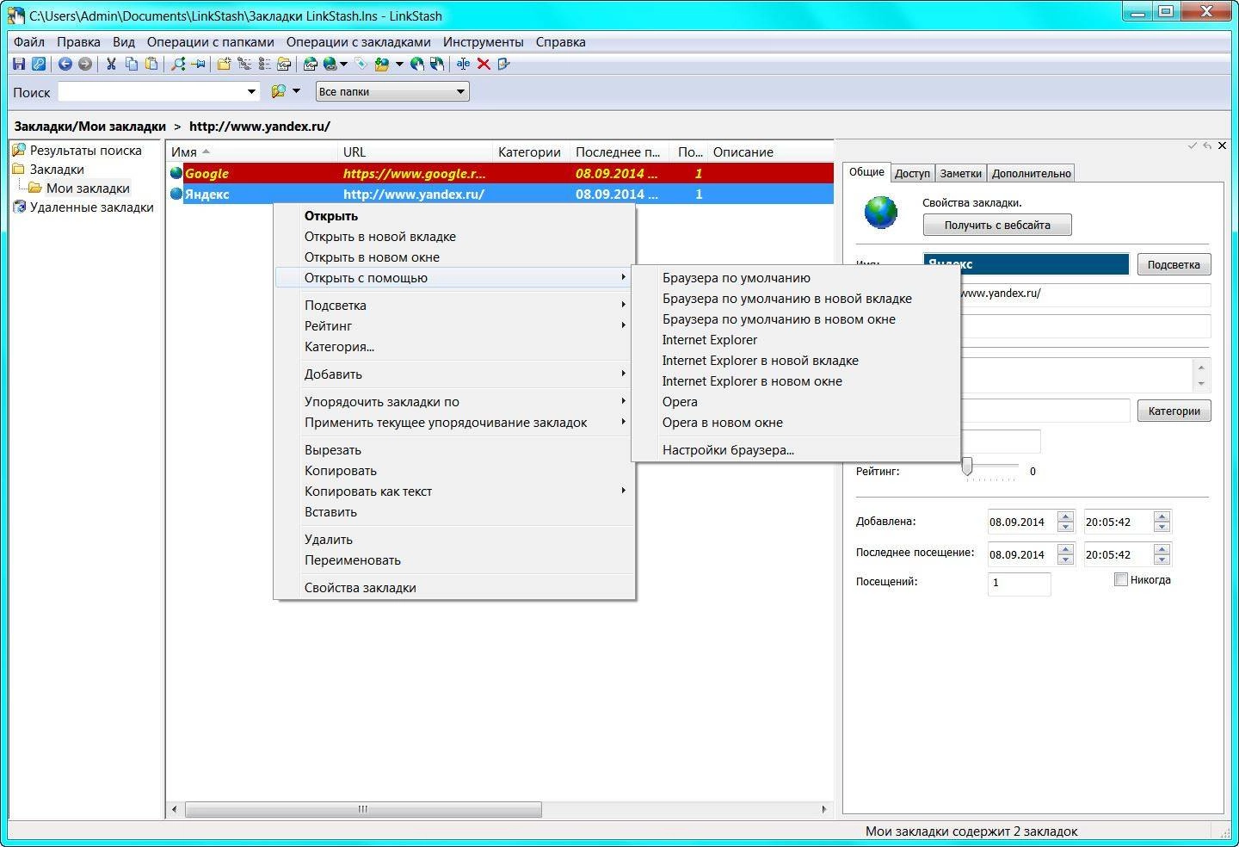The height and width of the screenshot is (847, 1239).
Task: Delete bookmark with red X toolbar icon
Action: 484,64
